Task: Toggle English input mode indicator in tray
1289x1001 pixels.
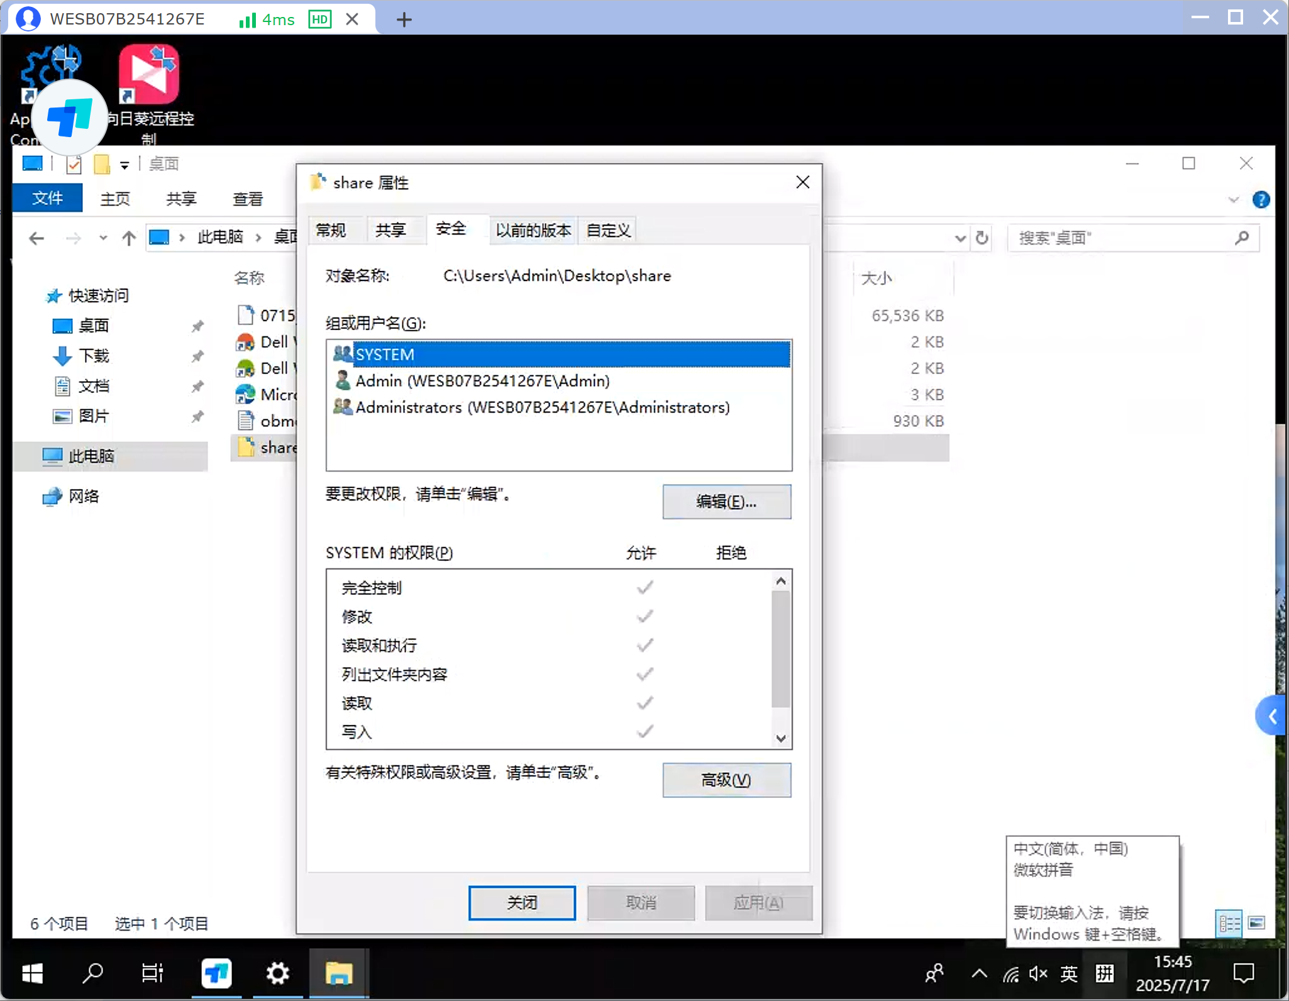Action: click(x=1069, y=974)
